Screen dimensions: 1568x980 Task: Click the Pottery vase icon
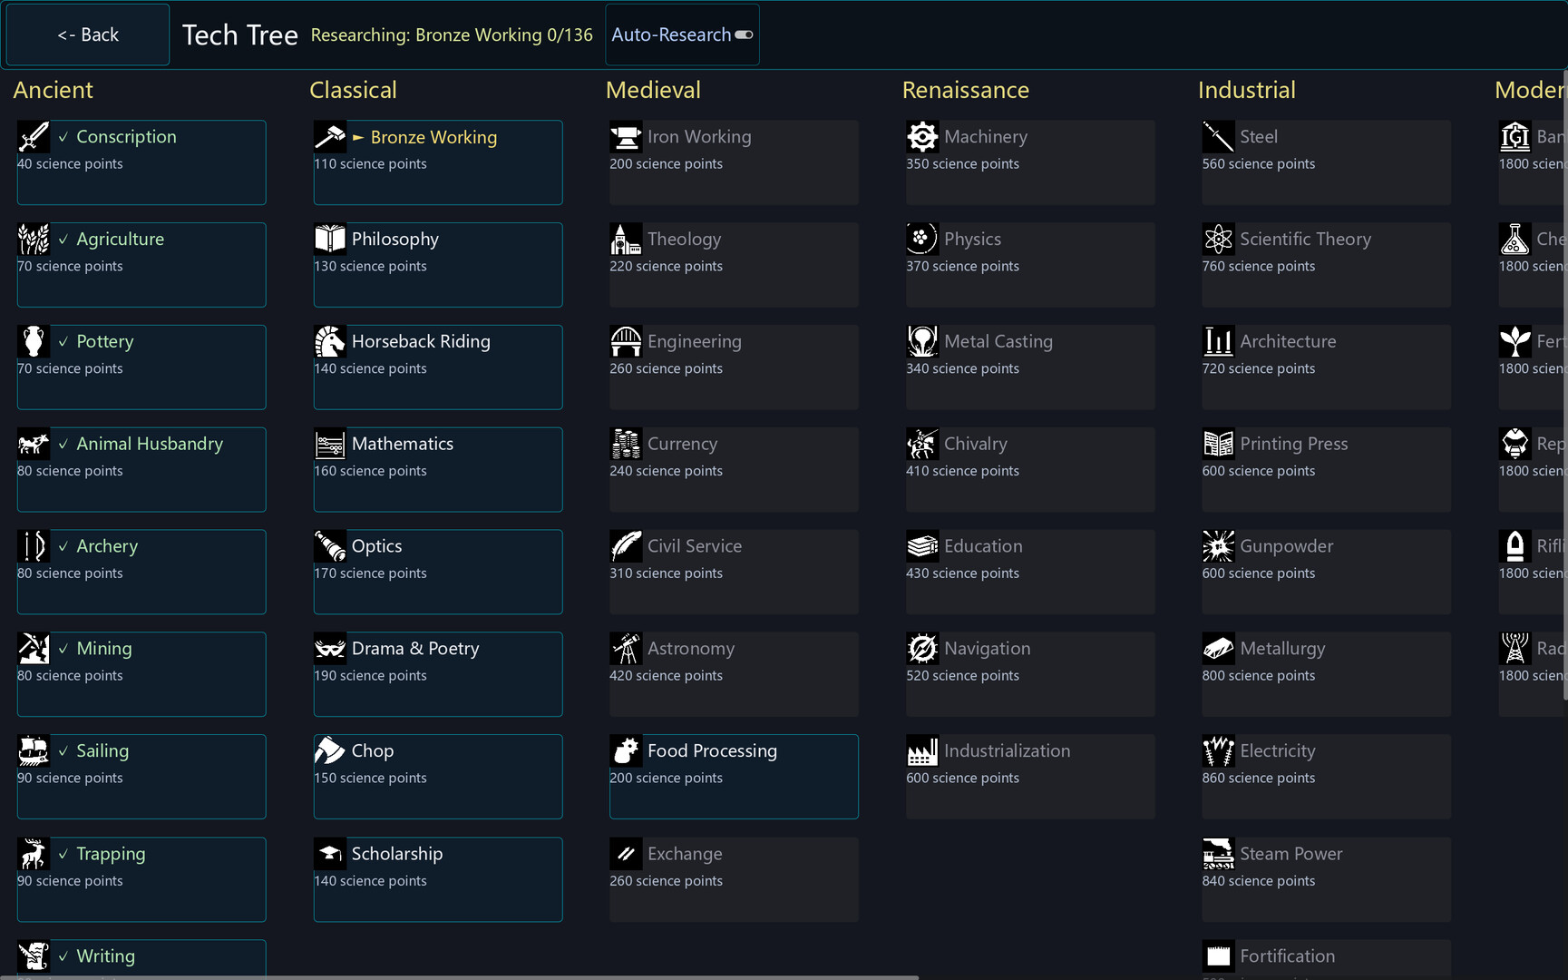[x=34, y=342]
